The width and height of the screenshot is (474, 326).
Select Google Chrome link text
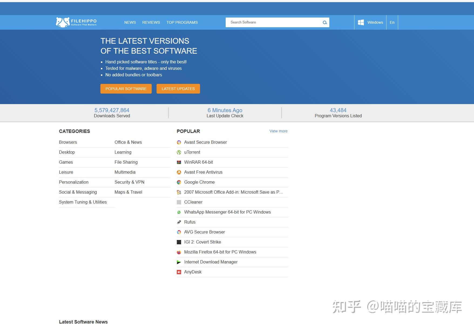coord(199,182)
